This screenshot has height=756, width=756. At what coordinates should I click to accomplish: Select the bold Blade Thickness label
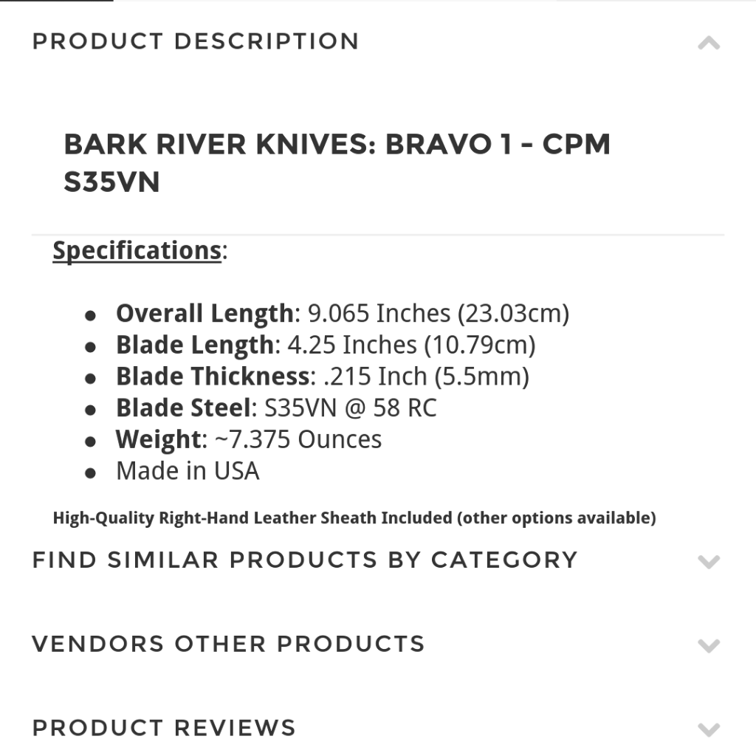click(x=212, y=377)
